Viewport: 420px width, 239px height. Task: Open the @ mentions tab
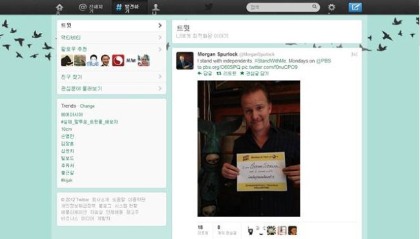pyautogui.click(x=91, y=8)
